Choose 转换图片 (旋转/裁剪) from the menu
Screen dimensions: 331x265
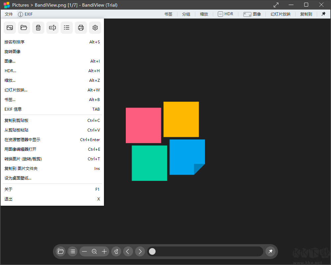point(52,159)
